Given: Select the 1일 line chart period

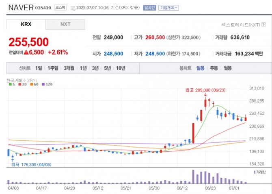Looking at the screenshot, I should pos(39,68).
